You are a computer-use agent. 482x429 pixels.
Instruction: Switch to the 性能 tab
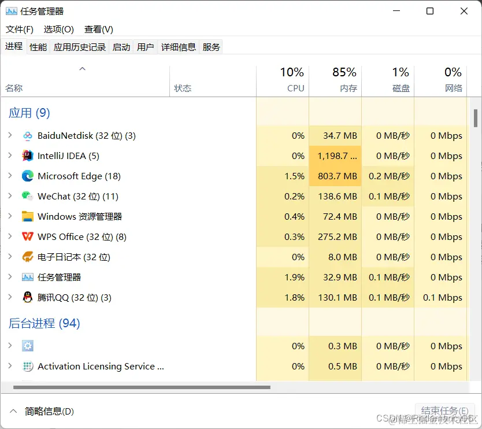38,47
